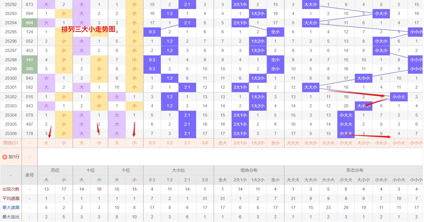Viewport: 424px width, 222px height.
Task: Select 百位 大 in the 预选行1 row
Action: coord(46,143)
